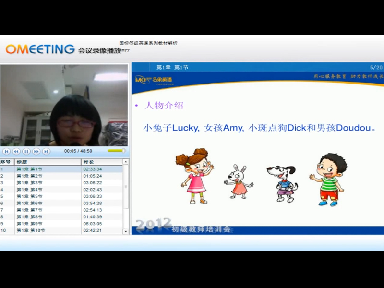The image size is (384, 288).
Task: Click the rewind button
Action: point(16,151)
